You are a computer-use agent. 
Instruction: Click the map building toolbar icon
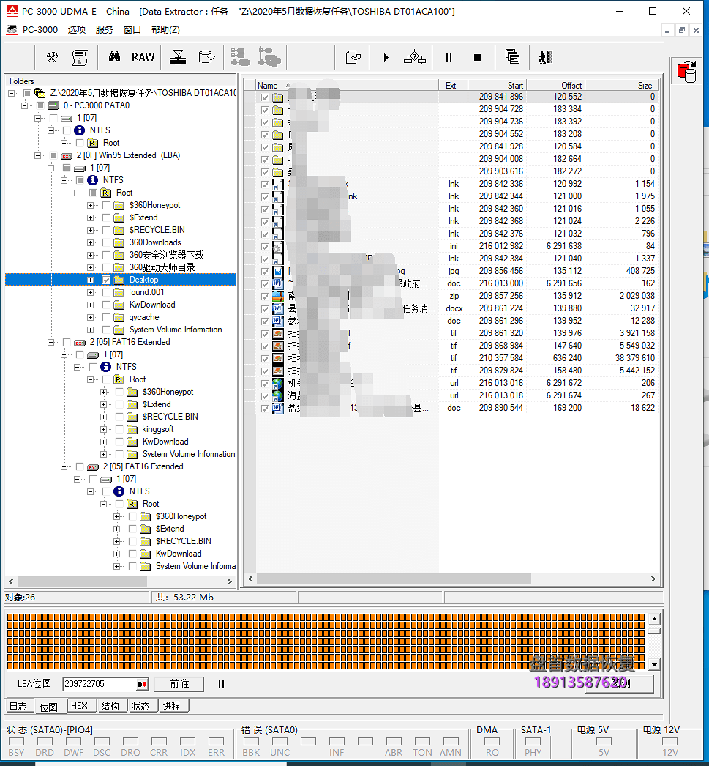[x=415, y=58]
